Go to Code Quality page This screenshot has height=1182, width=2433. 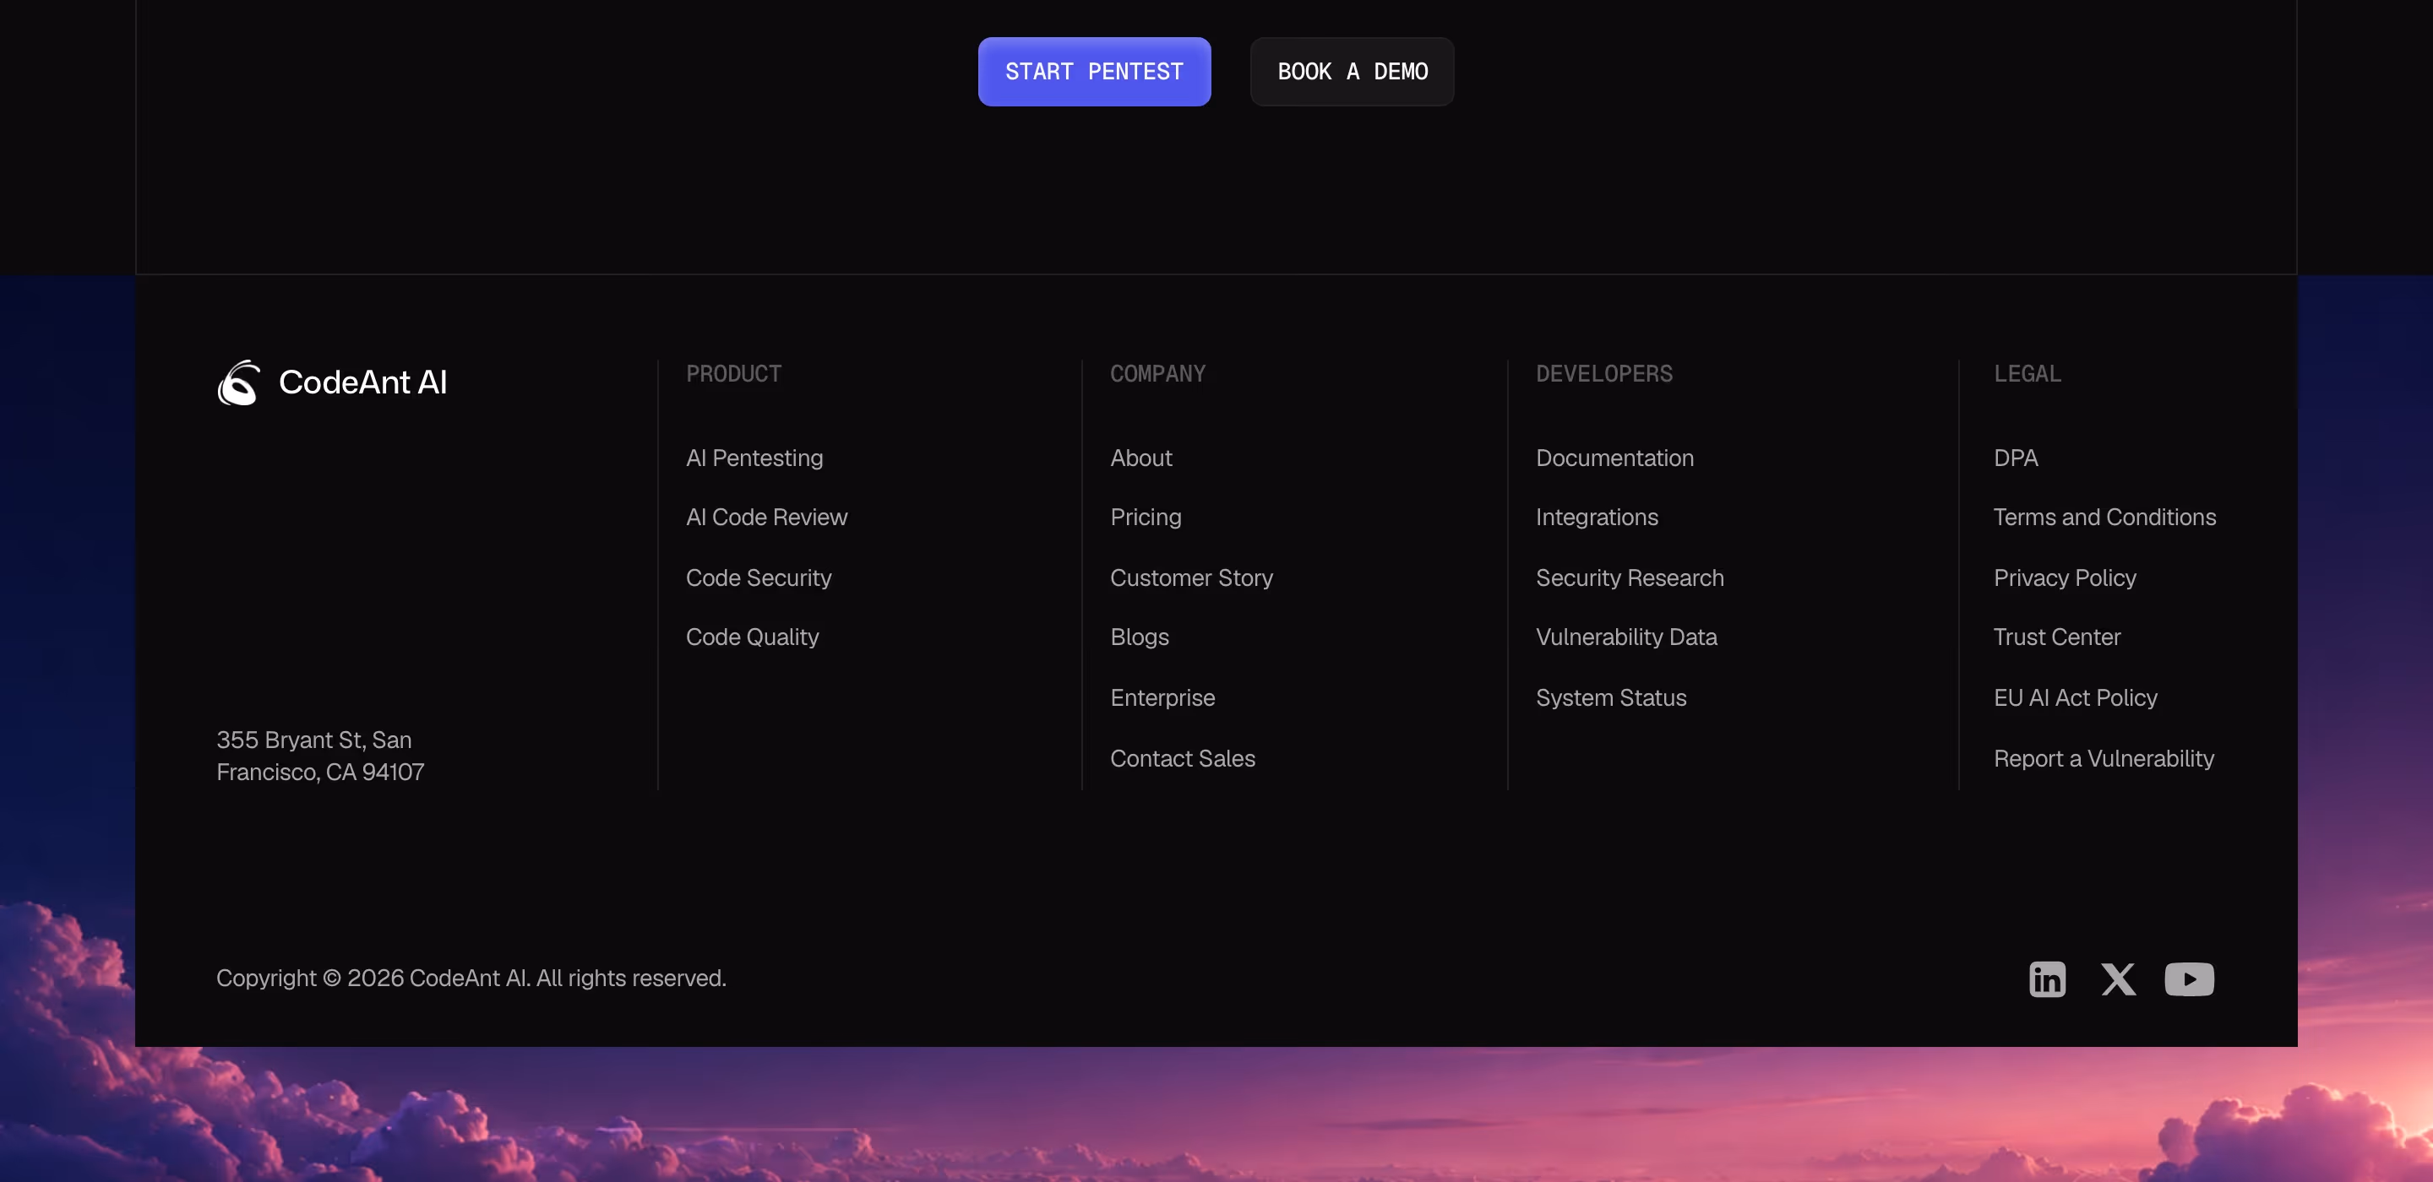(x=752, y=637)
